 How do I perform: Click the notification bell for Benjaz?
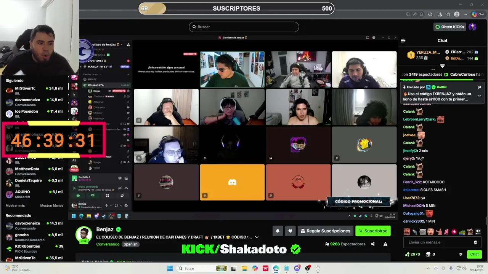pyautogui.click(x=278, y=231)
